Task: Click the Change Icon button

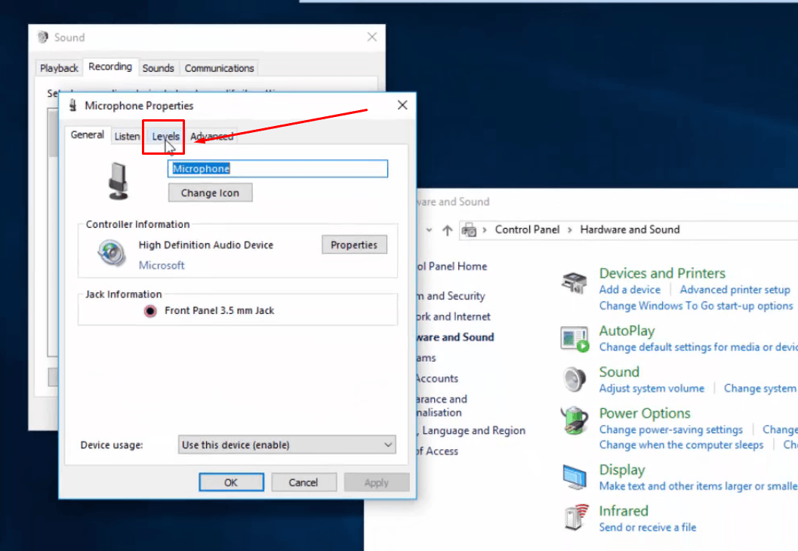Action: click(210, 192)
